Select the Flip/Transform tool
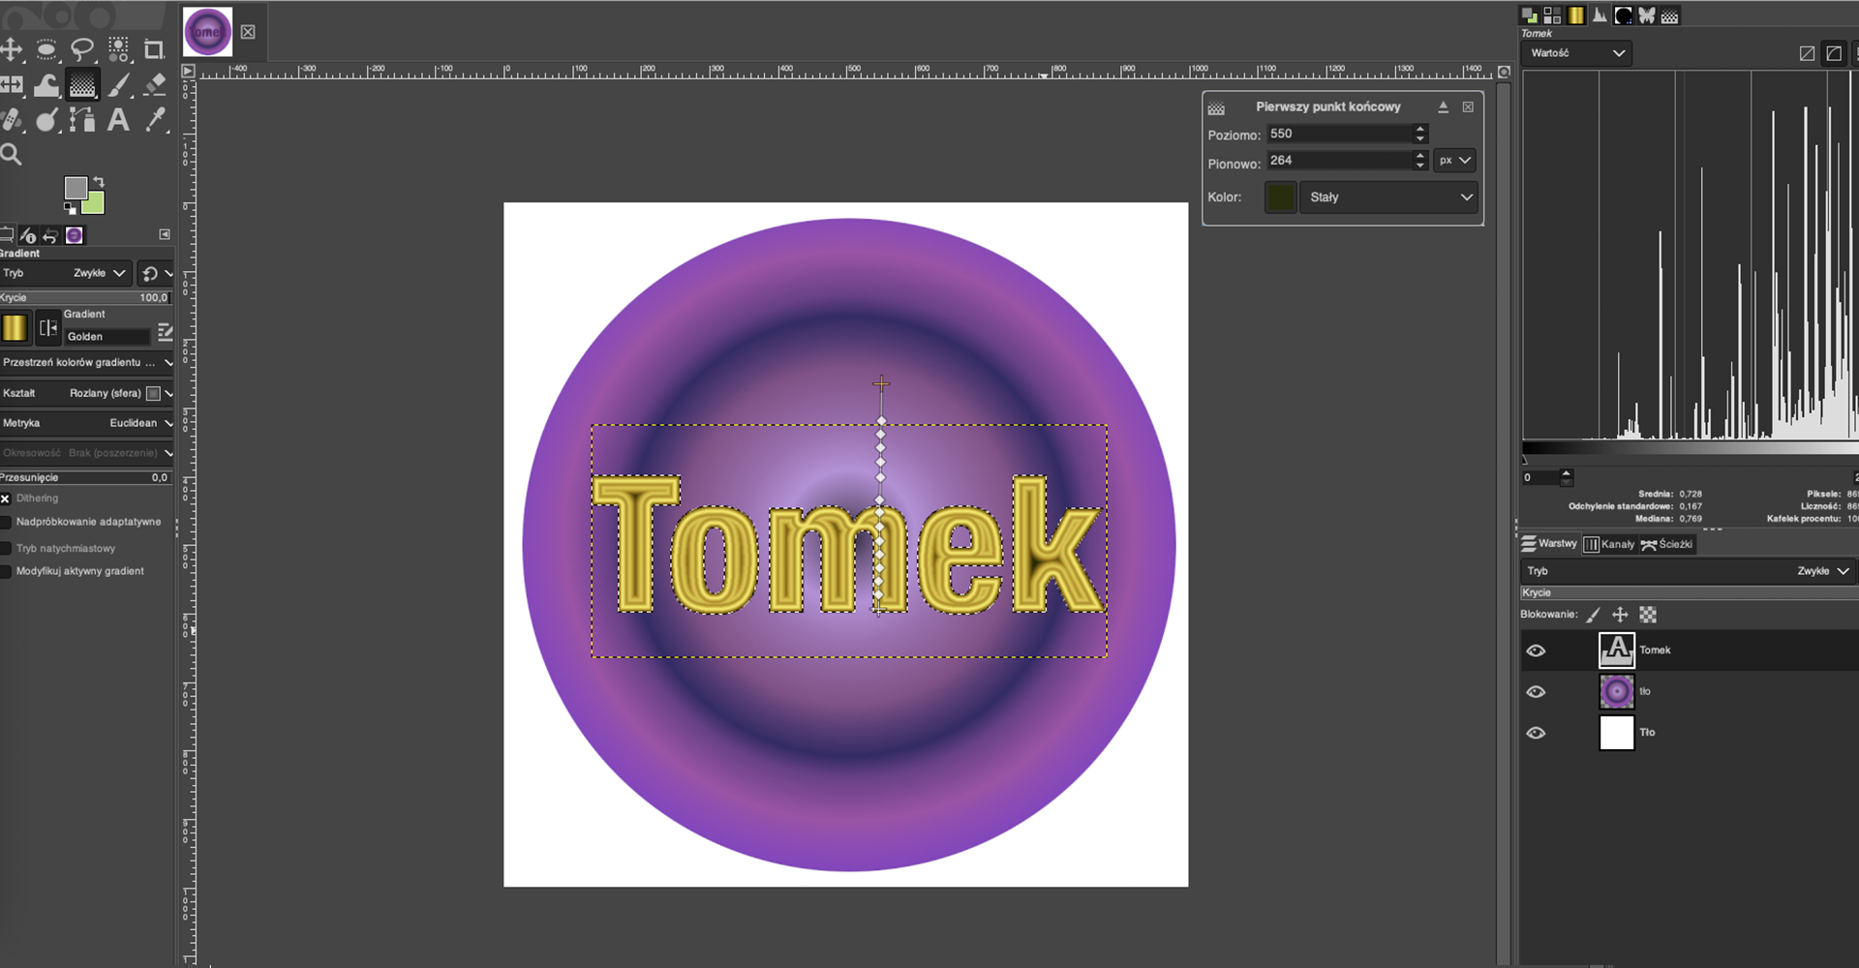This screenshot has height=968, width=1859. tap(11, 85)
